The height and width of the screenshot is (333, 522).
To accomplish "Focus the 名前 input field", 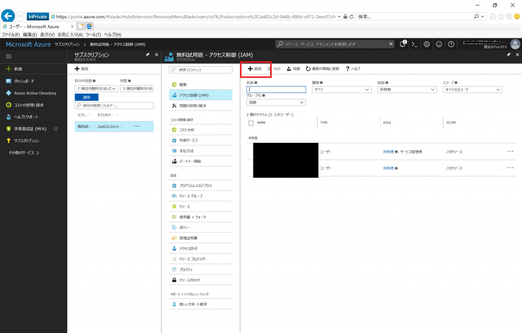I will (x=276, y=89).
